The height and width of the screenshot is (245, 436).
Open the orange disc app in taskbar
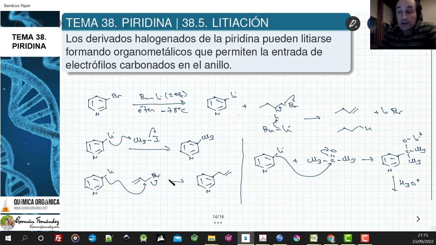pos(75,238)
